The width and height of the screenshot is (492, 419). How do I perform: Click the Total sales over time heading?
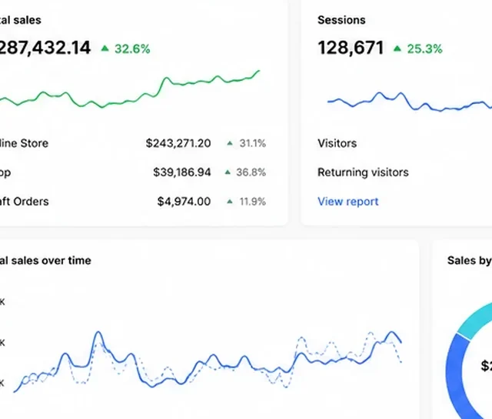point(45,260)
